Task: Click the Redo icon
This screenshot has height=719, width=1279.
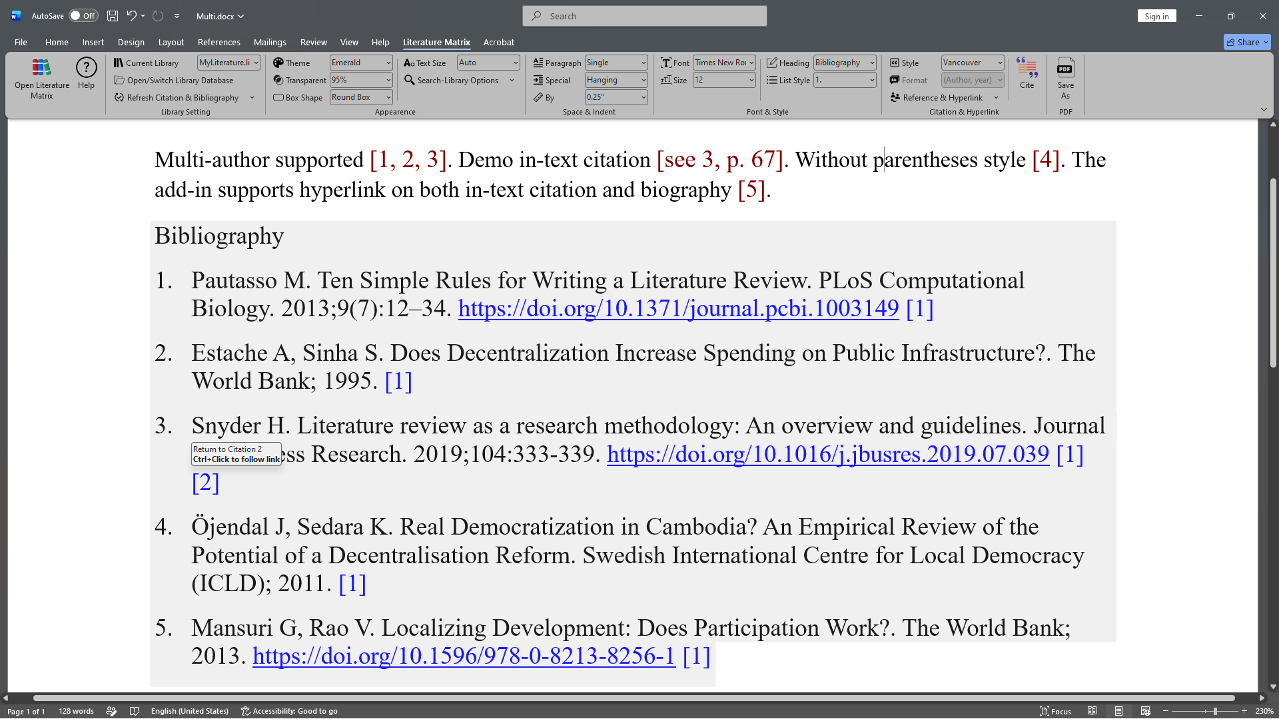Action: tap(158, 16)
